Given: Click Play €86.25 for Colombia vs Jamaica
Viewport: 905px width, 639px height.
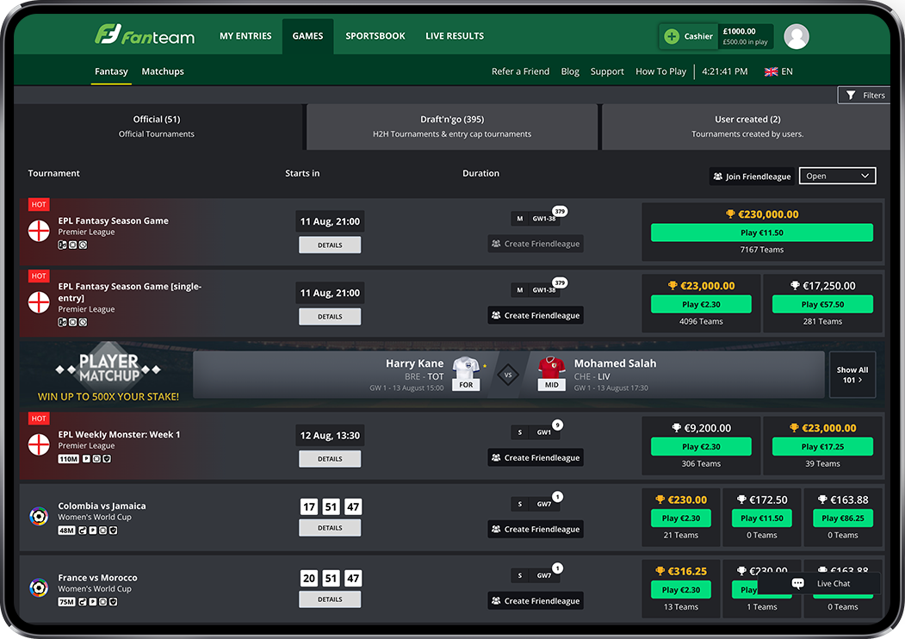Looking at the screenshot, I should [x=843, y=518].
